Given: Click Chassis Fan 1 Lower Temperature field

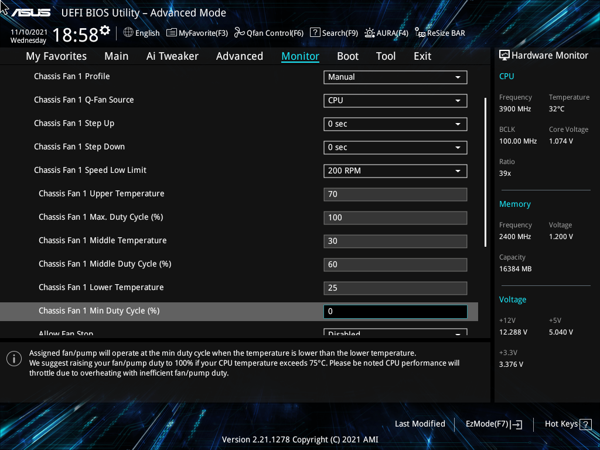Looking at the screenshot, I should (396, 288).
